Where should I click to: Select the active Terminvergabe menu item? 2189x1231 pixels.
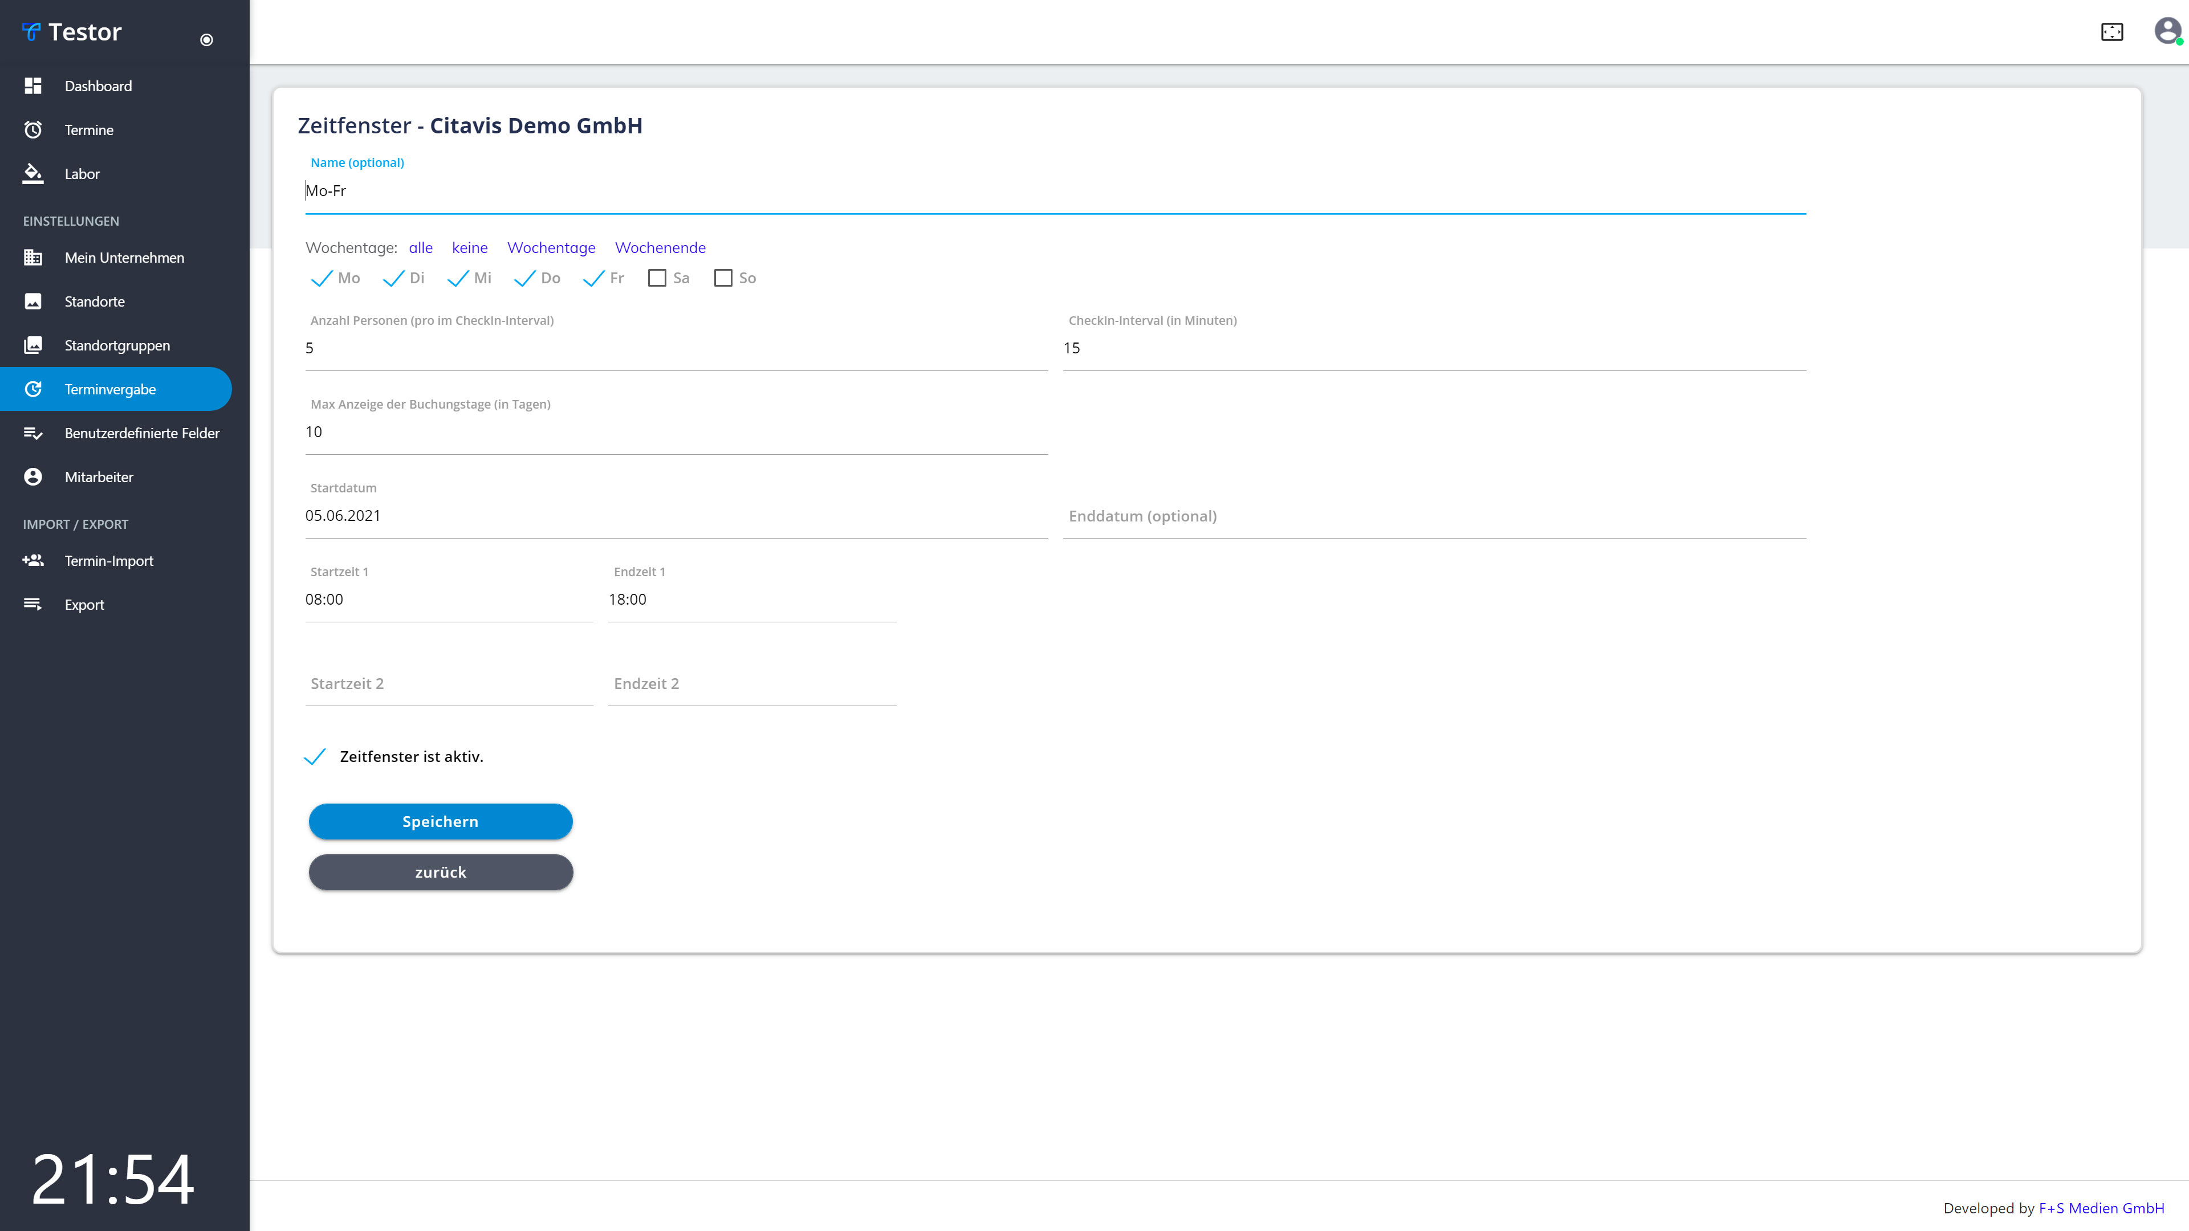(116, 389)
